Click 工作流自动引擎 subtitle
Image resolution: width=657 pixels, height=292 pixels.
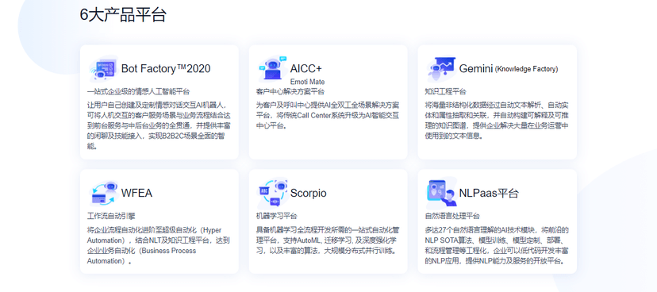coord(111,216)
